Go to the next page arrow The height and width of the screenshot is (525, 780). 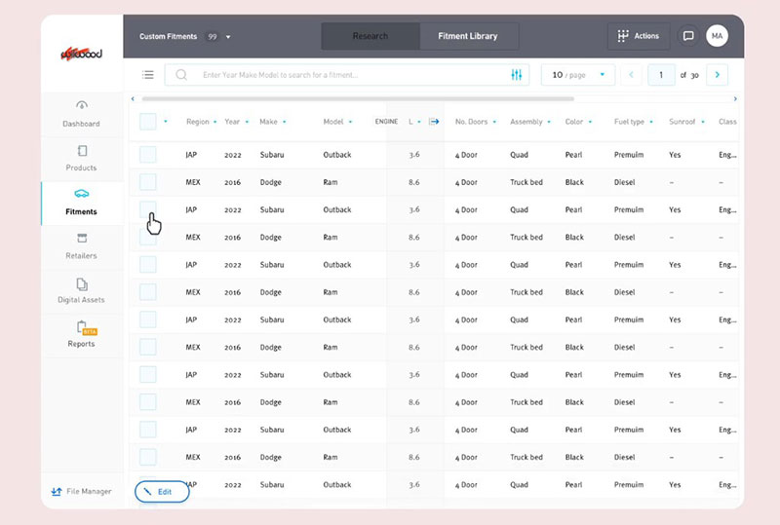pos(717,75)
